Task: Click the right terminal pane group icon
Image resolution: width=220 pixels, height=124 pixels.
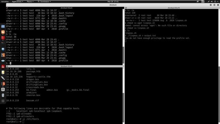Action: click(126, 8)
